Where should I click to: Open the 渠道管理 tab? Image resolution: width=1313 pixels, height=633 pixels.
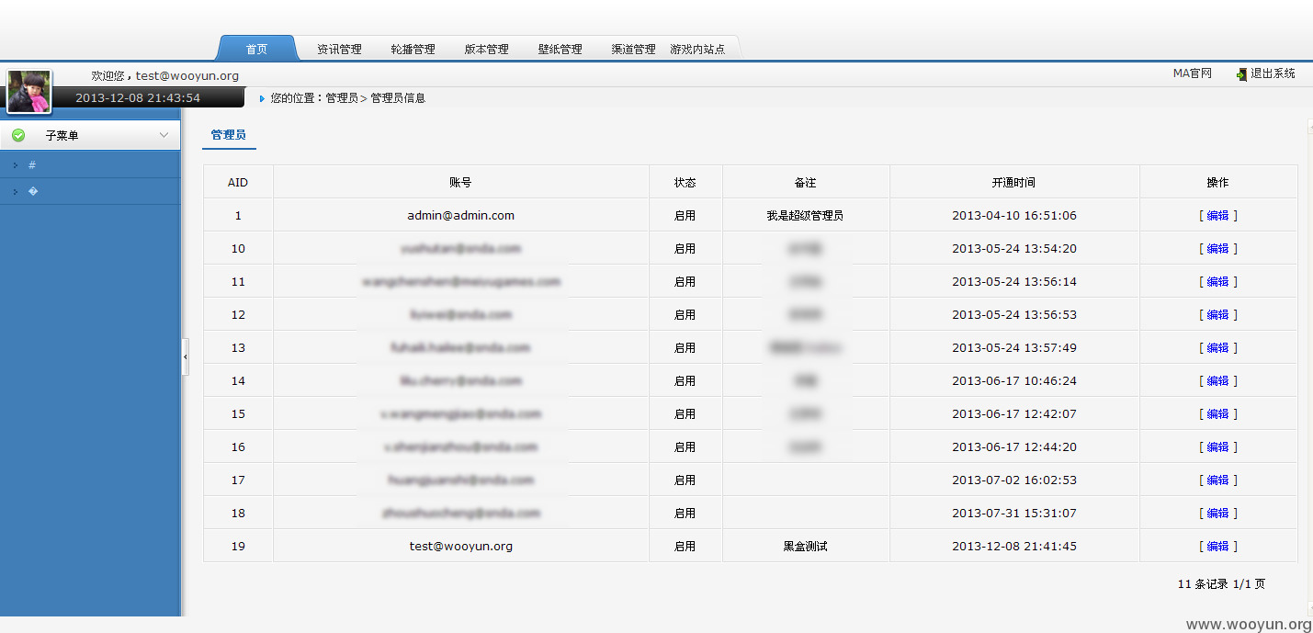click(633, 50)
